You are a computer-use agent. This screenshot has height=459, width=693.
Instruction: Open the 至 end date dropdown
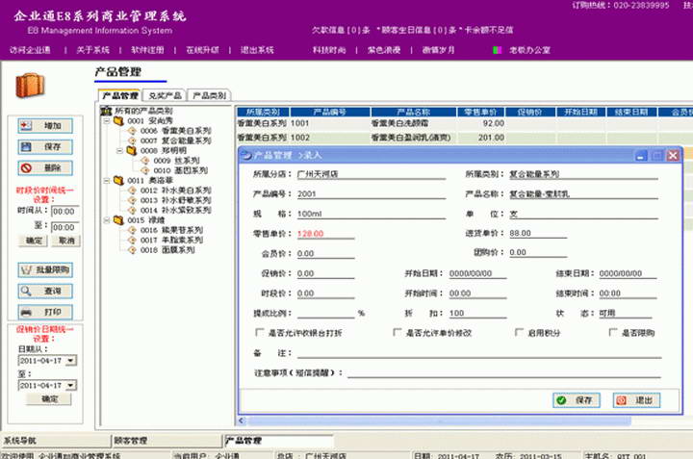point(70,386)
